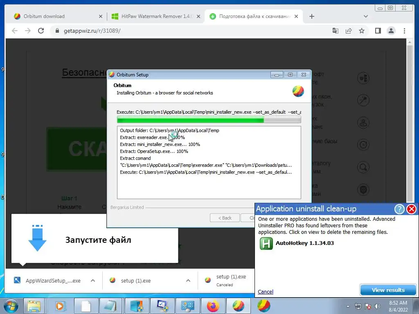
Task: Click the scrollbar up arrow
Action: [410, 42]
